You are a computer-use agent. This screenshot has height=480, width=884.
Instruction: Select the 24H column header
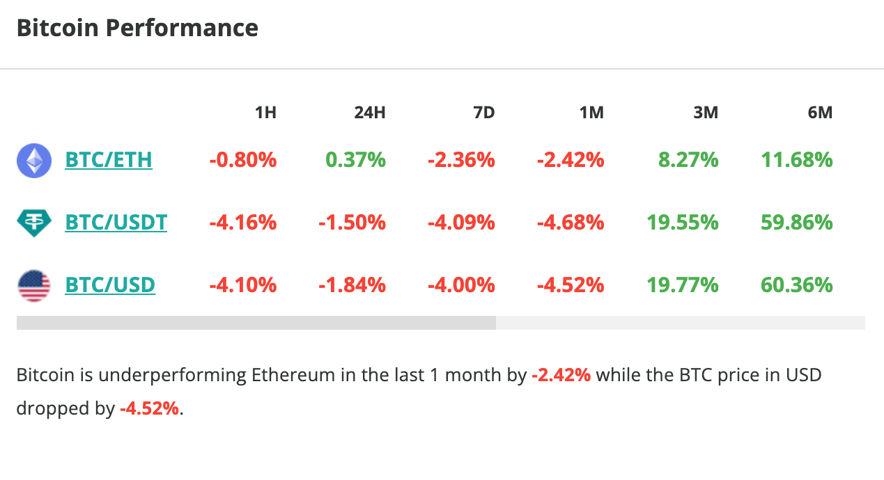pyautogui.click(x=369, y=113)
